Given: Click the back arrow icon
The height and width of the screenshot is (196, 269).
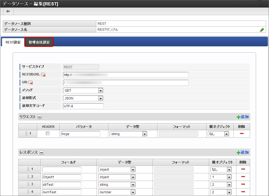Looking at the screenshot, I should [x=8, y=11].
